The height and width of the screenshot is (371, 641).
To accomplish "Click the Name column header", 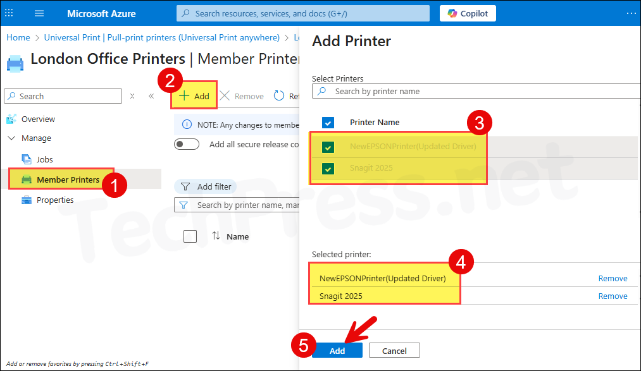I will [237, 237].
